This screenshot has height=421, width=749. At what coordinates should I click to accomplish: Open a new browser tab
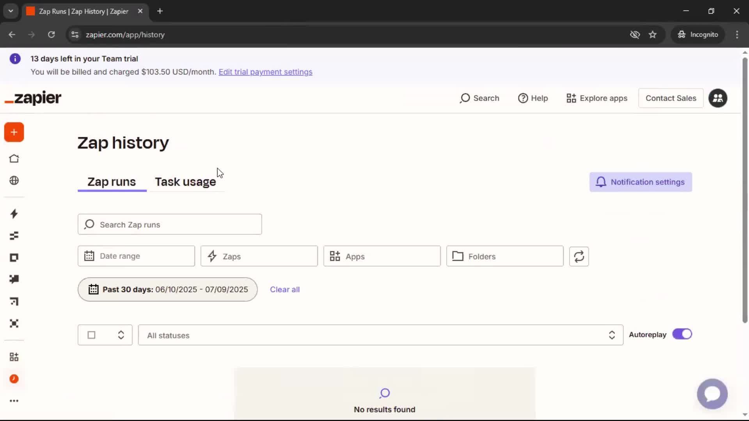point(160,11)
